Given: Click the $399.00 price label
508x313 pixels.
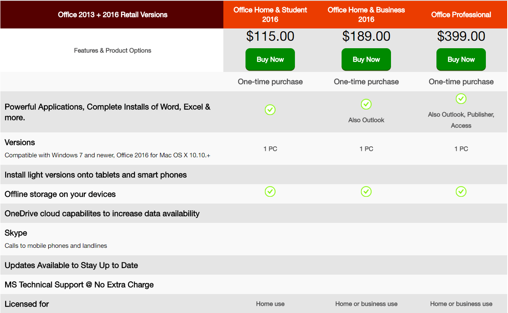Looking at the screenshot, I should [x=461, y=36].
